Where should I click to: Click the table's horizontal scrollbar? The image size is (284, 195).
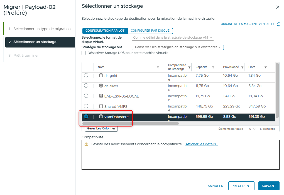pos(131,123)
